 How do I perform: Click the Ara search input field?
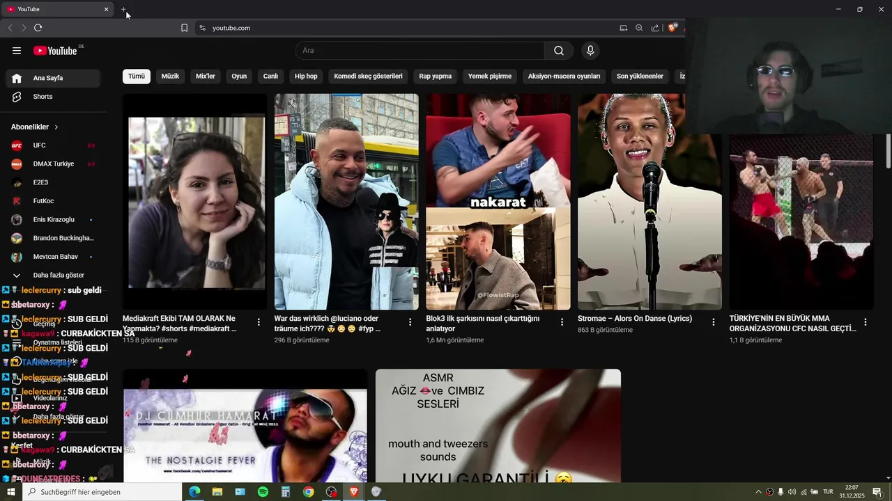click(x=420, y=50)
